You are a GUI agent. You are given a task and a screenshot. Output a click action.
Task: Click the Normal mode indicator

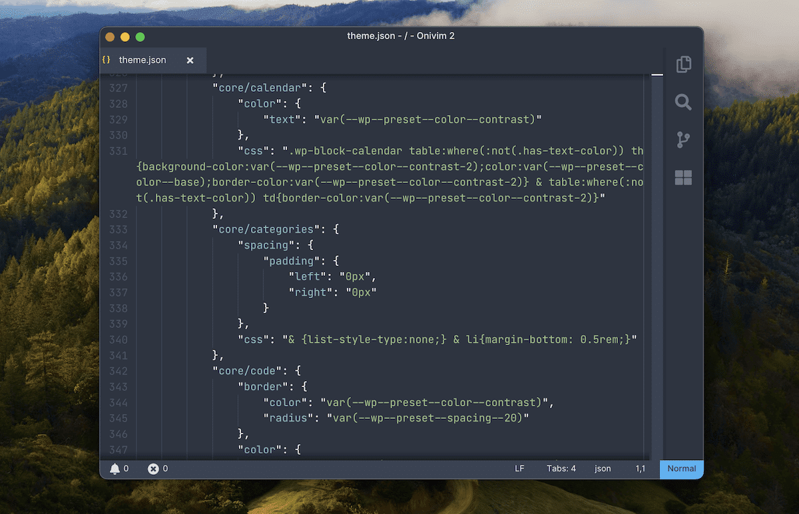[x=681, y=469]
